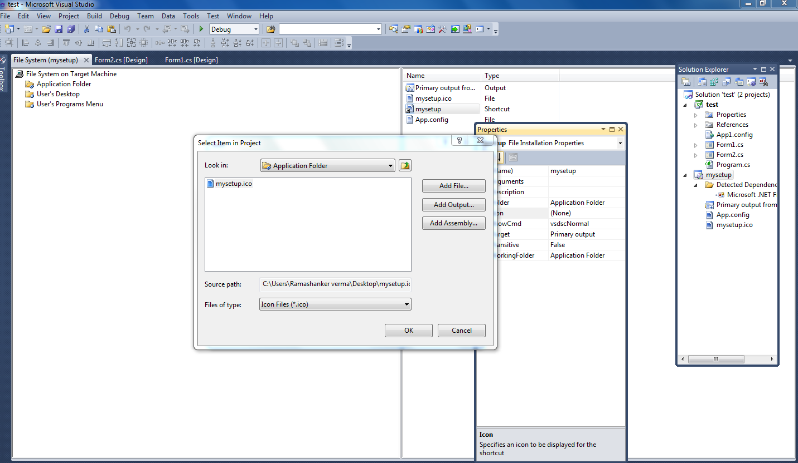798x463 pixels.
Task: Click the Properties icon in Solution Explorer
Action: [x=686, y=81]
